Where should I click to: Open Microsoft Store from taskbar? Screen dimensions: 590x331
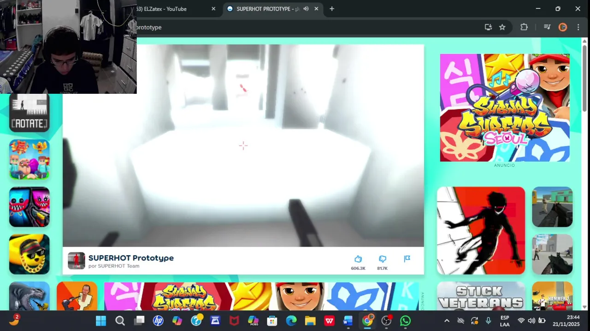[x=272, y=321]
